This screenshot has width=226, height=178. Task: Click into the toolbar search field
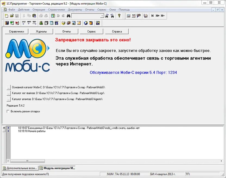pyautogui.click(x=86, y=16)
